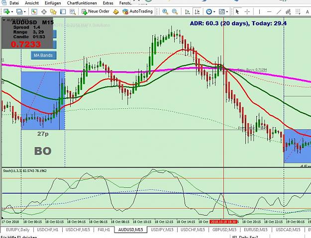The width and height of the screenshot is (311, 238).
Task: Click the 18 Oct 12:15 time label
Action: pyautogui.click(x=164, y=222)
